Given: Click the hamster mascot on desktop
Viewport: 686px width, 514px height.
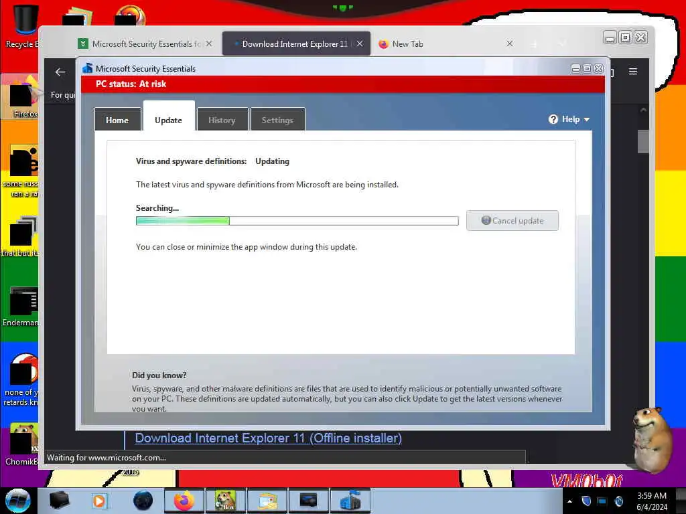Looking at the screenshot, I should point(652,439).
